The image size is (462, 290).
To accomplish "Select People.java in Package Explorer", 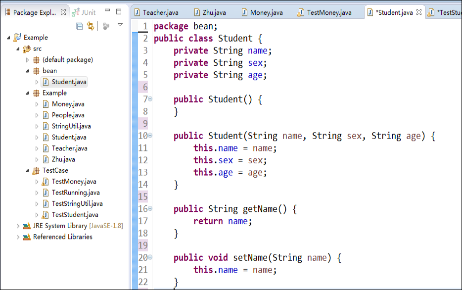I will pos(68,115).
